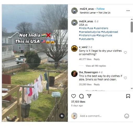Open three-dot more options menu
The width and height of the screenshot is (133, 128).
point(128,11)
